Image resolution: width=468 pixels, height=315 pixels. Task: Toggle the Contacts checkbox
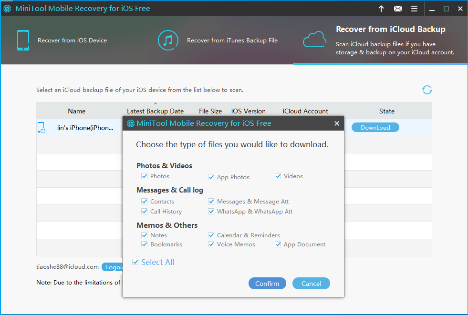[145, 202]
